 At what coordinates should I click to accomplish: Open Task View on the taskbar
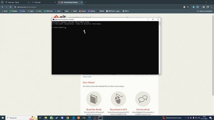tap(40, 118)
